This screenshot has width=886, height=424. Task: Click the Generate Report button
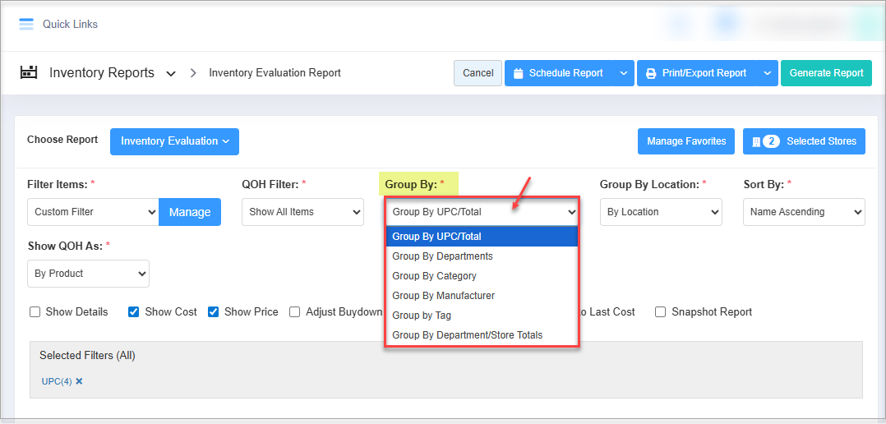(x=826, y=73)
